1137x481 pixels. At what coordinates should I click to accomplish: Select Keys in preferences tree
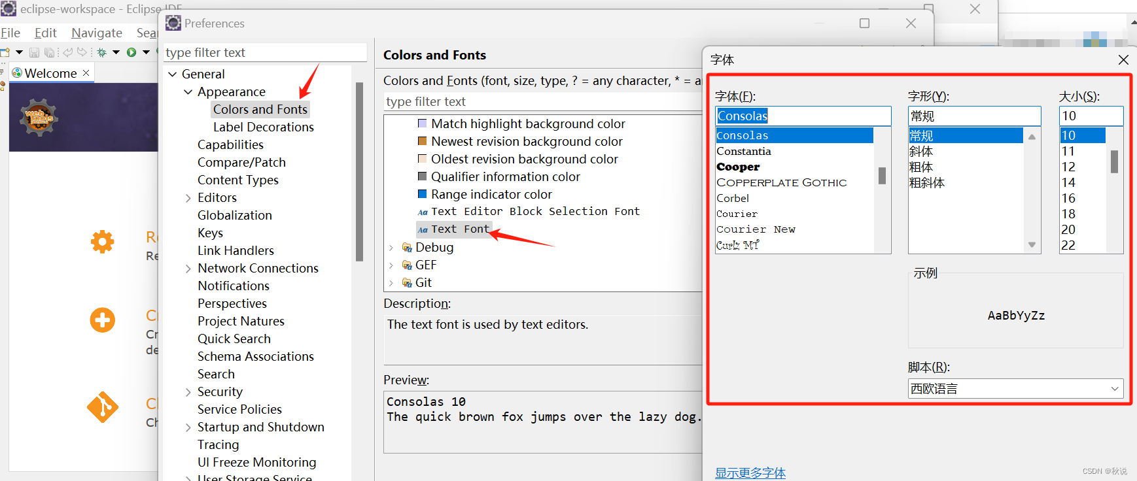coord(210,233)
